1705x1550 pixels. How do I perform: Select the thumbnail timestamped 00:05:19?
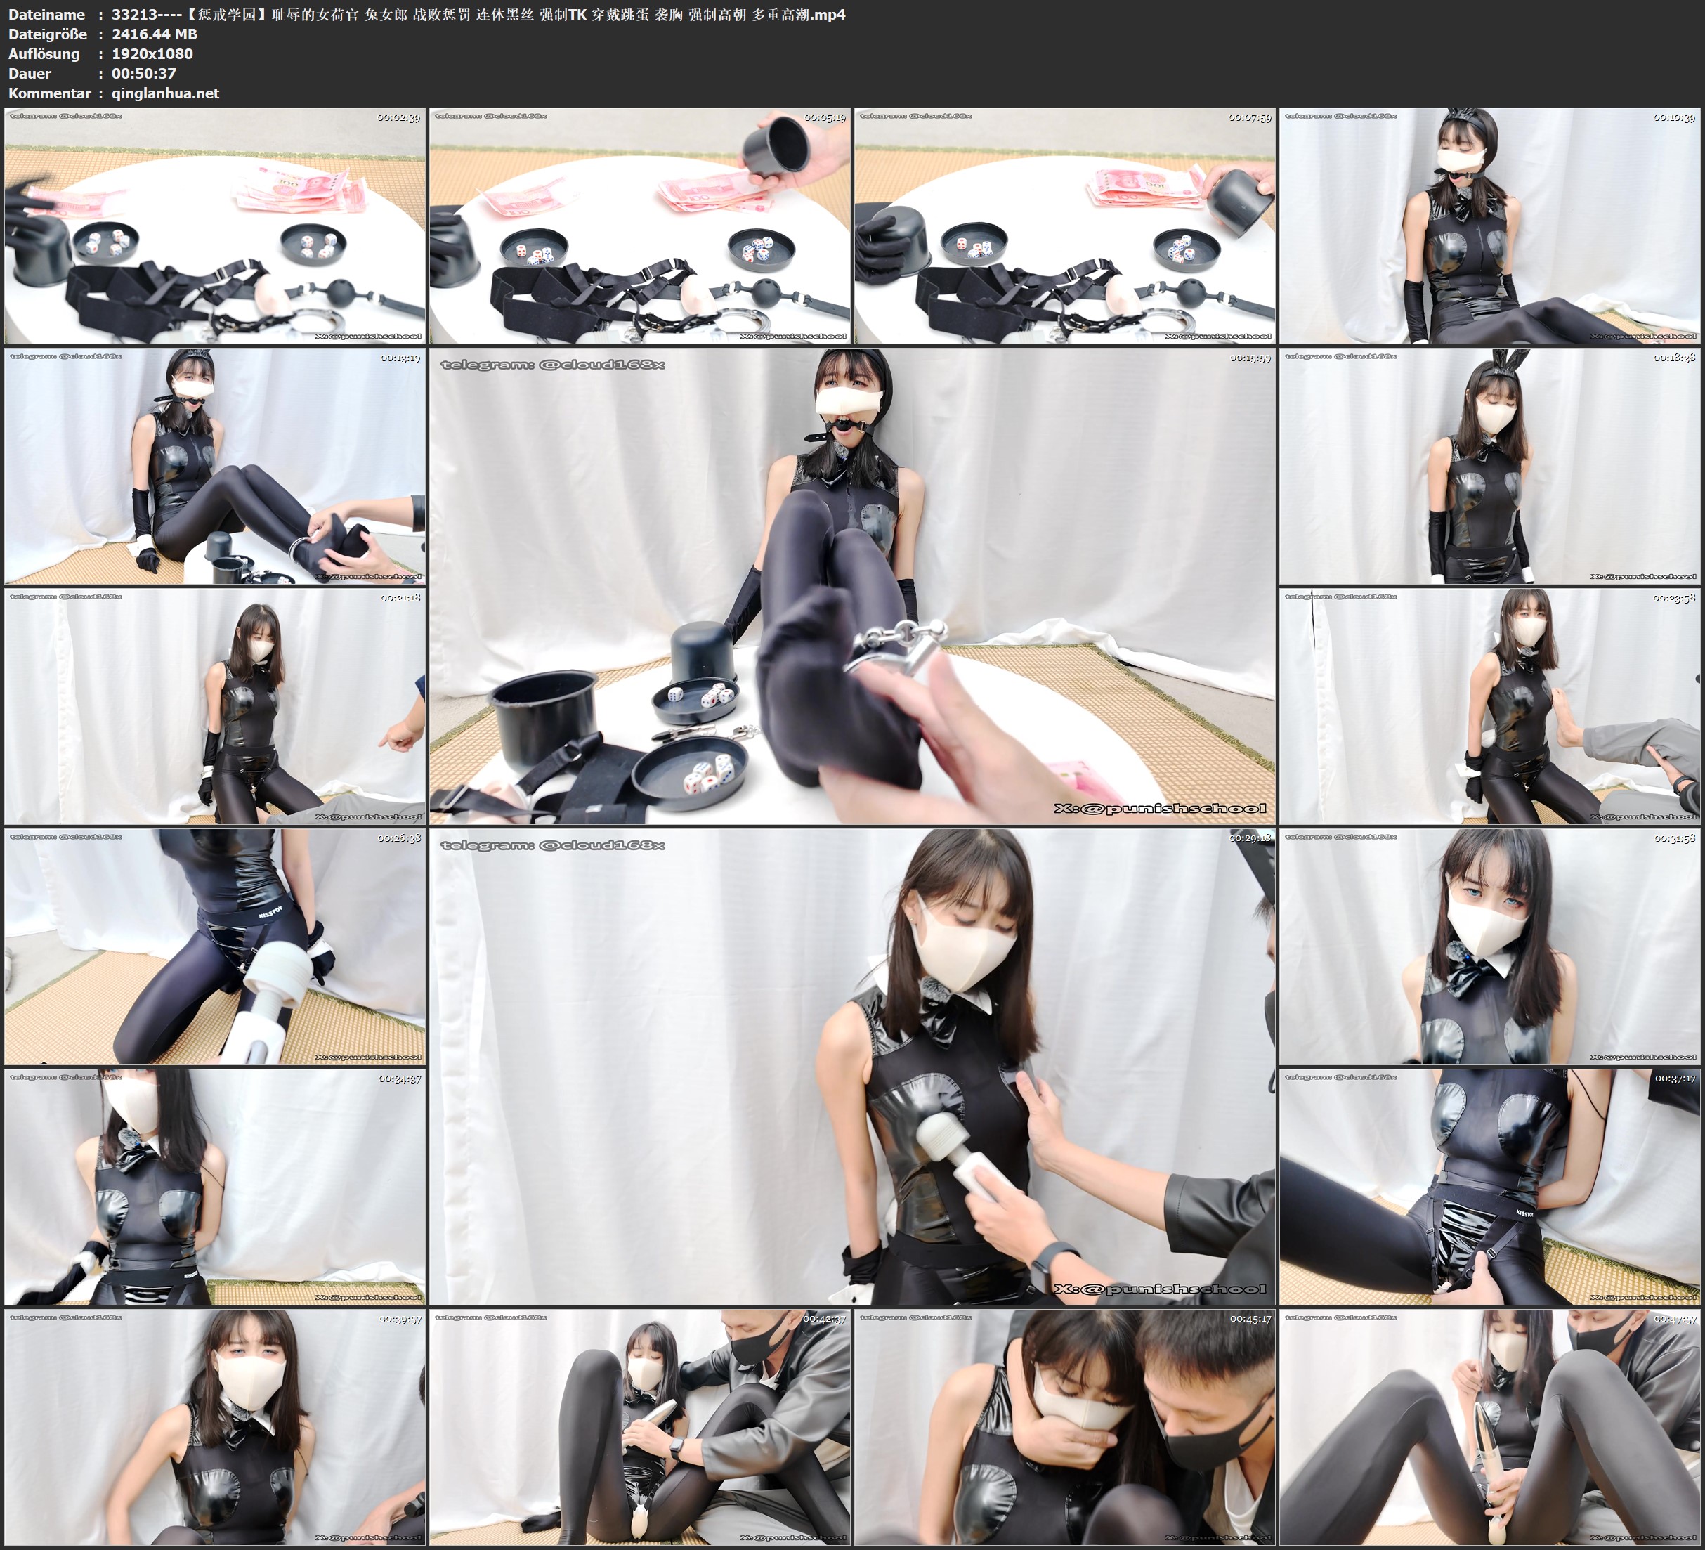click(x=640, y=225)
